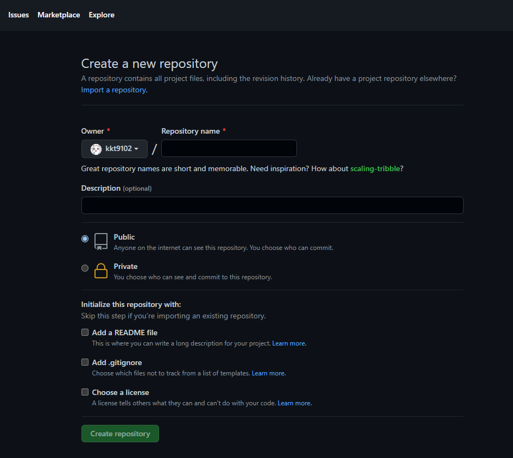
Task: Expand the kkt9102 owner dropdown
Action: click(114, 149)
